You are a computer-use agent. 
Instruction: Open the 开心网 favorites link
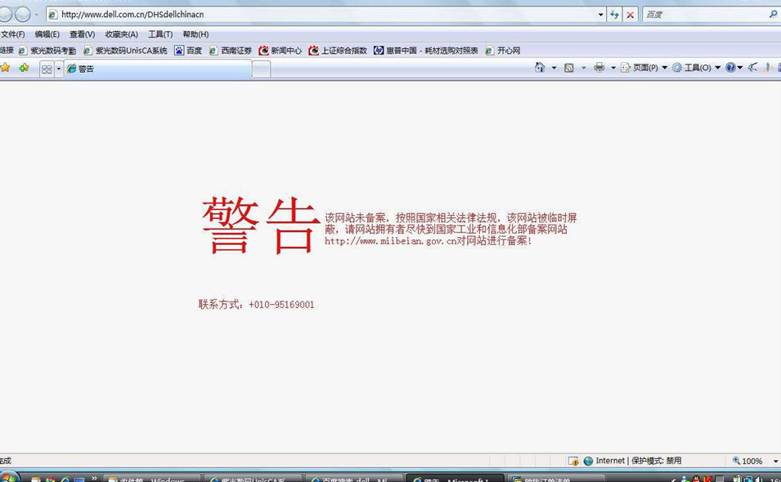pos(503,51)
